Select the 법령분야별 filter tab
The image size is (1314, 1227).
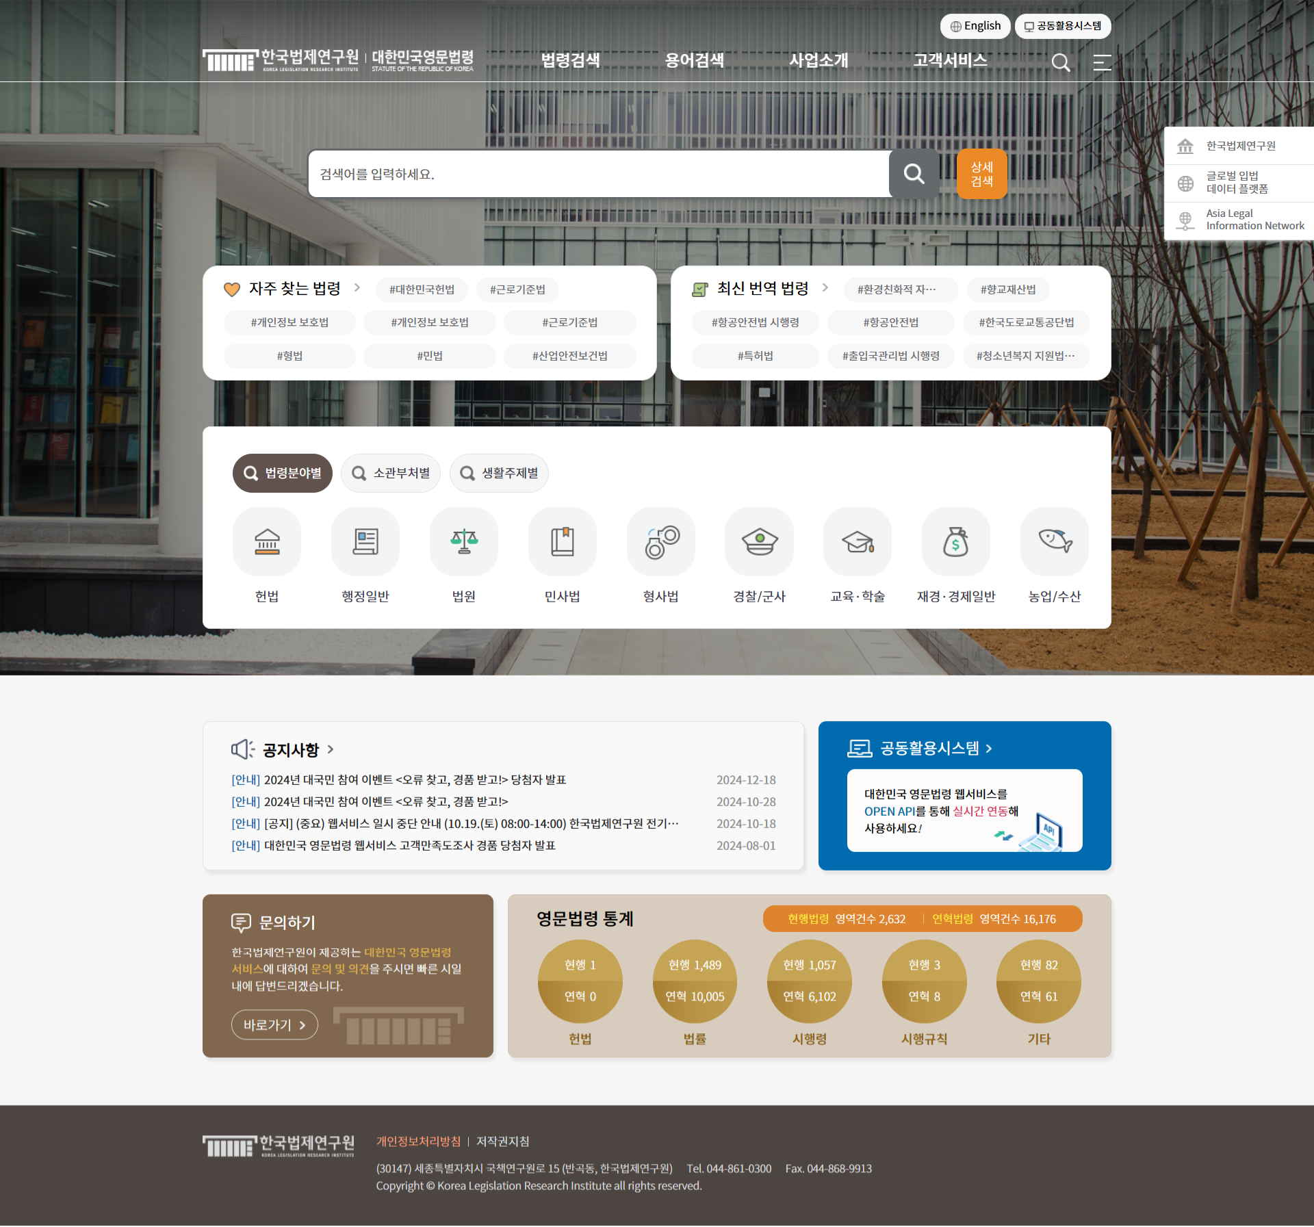coord(283,473)
